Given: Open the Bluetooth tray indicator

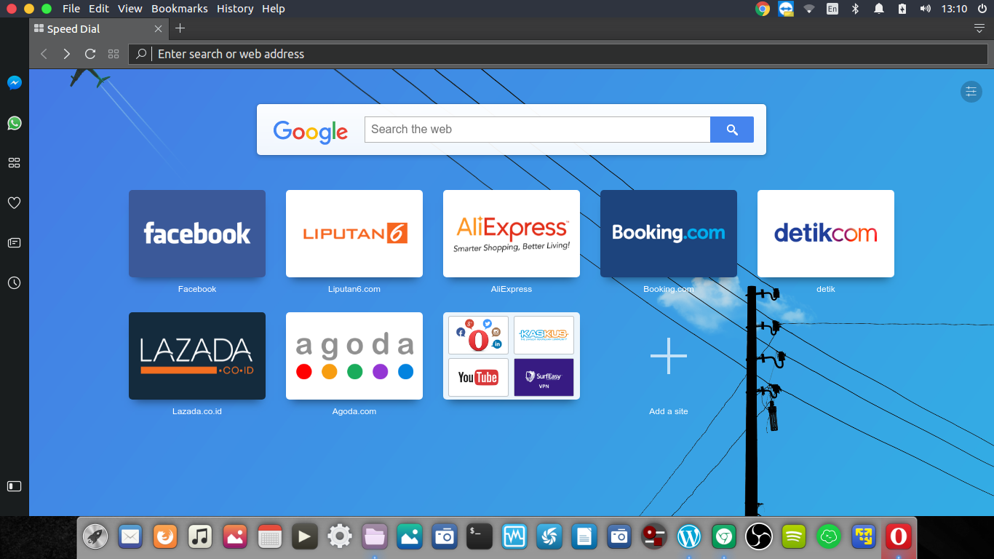Looking at the screenshot, I should [x=856, y=9].
